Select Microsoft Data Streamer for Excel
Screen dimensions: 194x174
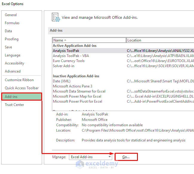pos(123,91)
